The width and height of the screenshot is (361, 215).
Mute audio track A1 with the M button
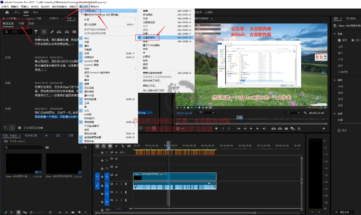[x=116, y=184]
